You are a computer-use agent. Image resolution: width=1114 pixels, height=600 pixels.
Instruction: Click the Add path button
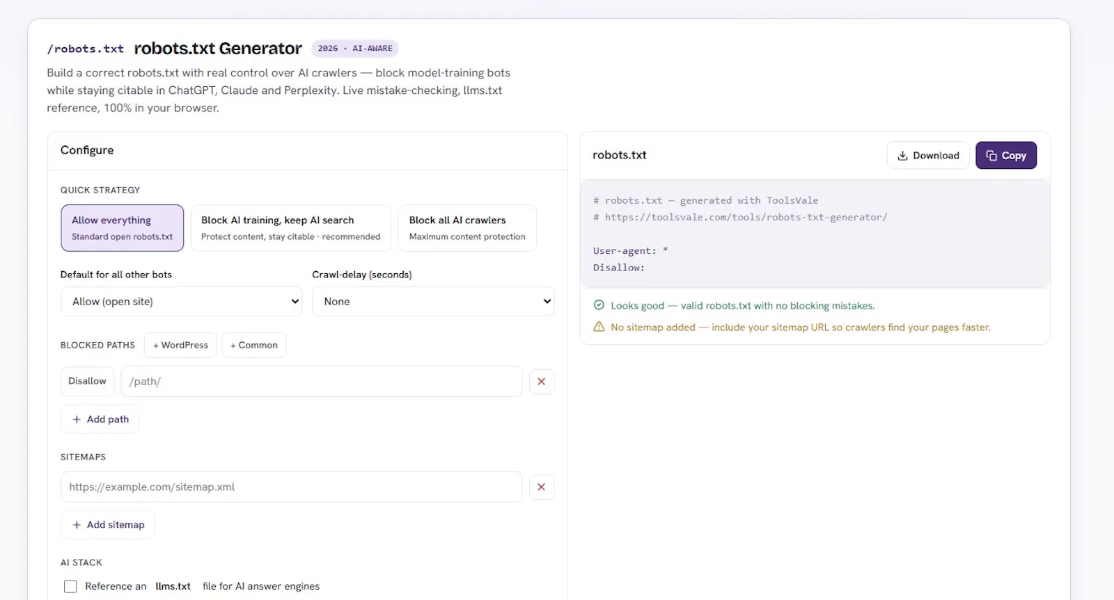[x=100, y=419]
